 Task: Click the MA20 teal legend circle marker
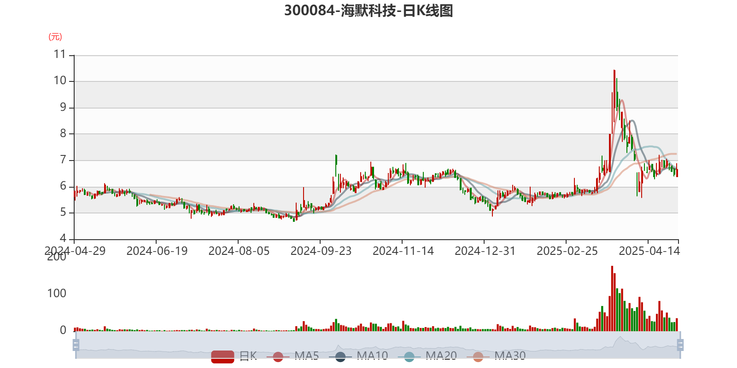[x=409, y=356]
